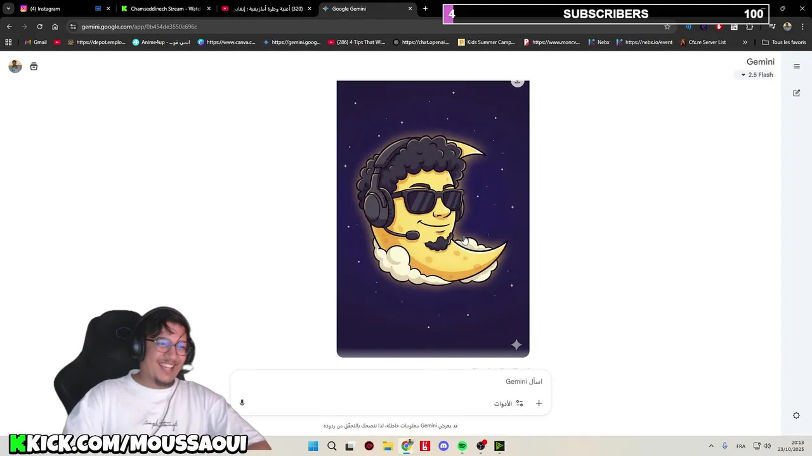Screen dimensions: 812x456
Task: Click the اسأل Gemini prompt input field
Action: 391,381
